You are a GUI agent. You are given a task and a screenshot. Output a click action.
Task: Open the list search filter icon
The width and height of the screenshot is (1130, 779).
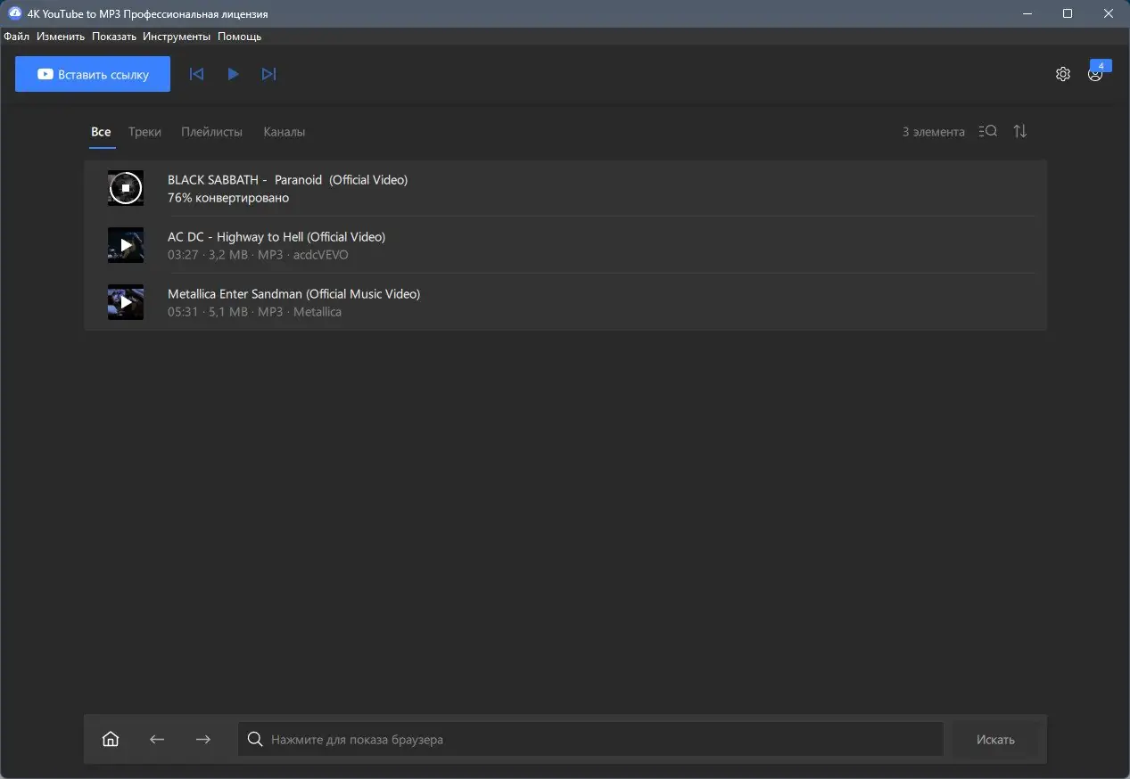(x=987, y=131)
